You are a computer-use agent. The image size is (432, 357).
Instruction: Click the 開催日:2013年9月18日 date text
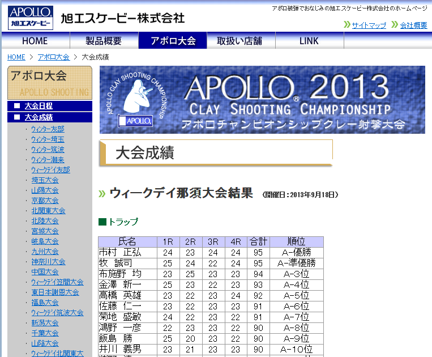coord(300,195)
